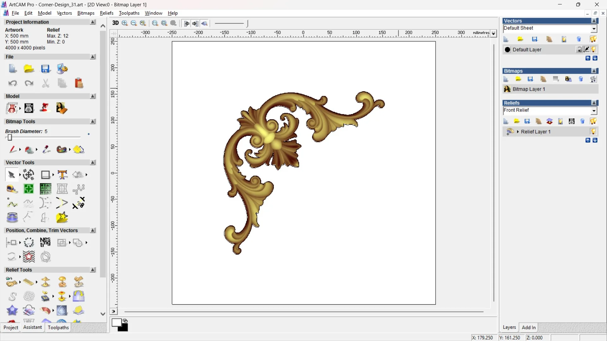The height and width of the screenshot is (341, 607).
Task: Open the Reliefs menu
Action: click(107, 13)
